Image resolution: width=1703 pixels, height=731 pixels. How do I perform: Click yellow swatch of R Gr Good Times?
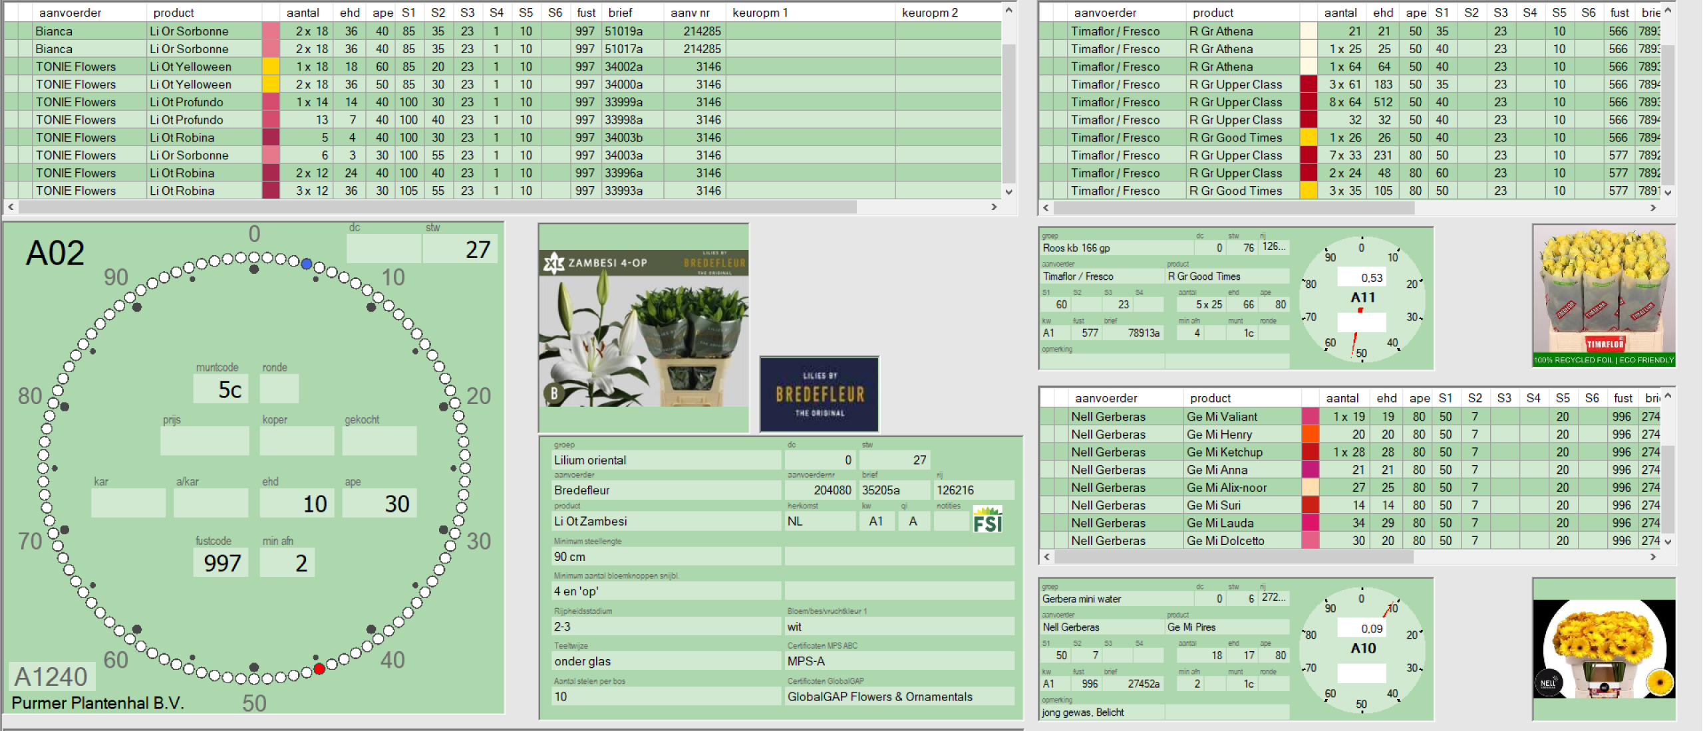coord(1309,138)
